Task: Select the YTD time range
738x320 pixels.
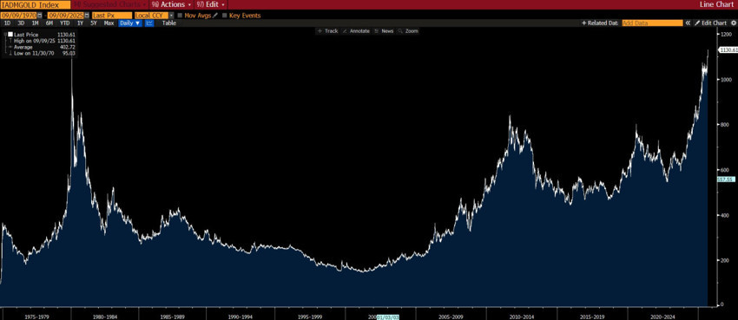Action: 64,23
